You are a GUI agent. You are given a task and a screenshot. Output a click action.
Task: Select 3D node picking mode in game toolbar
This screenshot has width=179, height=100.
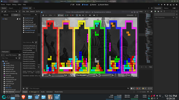point(72,15)
